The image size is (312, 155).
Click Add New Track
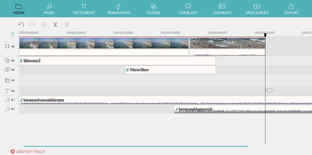click(28, 152)
